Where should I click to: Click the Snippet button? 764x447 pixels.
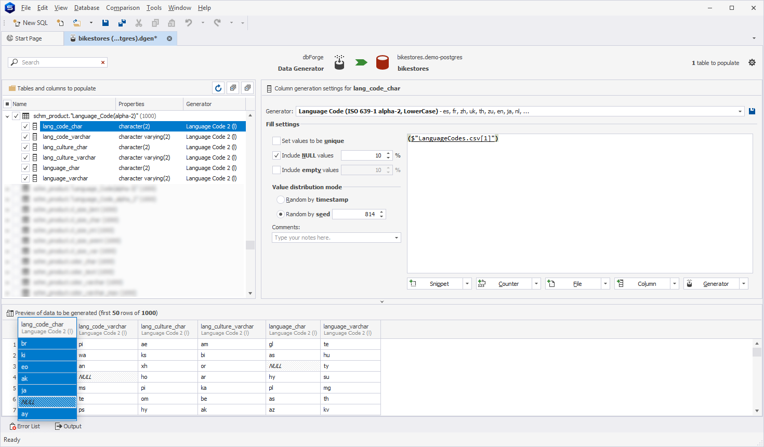tap(435, 284)
